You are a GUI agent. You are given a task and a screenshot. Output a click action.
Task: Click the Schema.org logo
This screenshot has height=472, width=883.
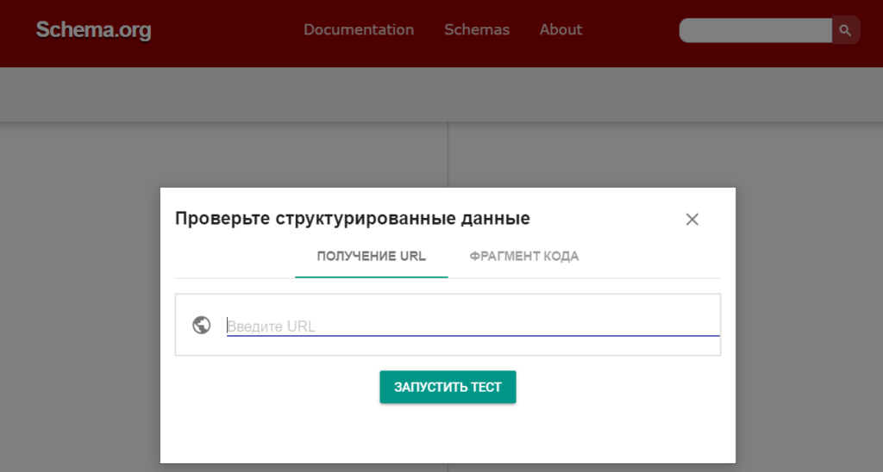click(93, 30)
